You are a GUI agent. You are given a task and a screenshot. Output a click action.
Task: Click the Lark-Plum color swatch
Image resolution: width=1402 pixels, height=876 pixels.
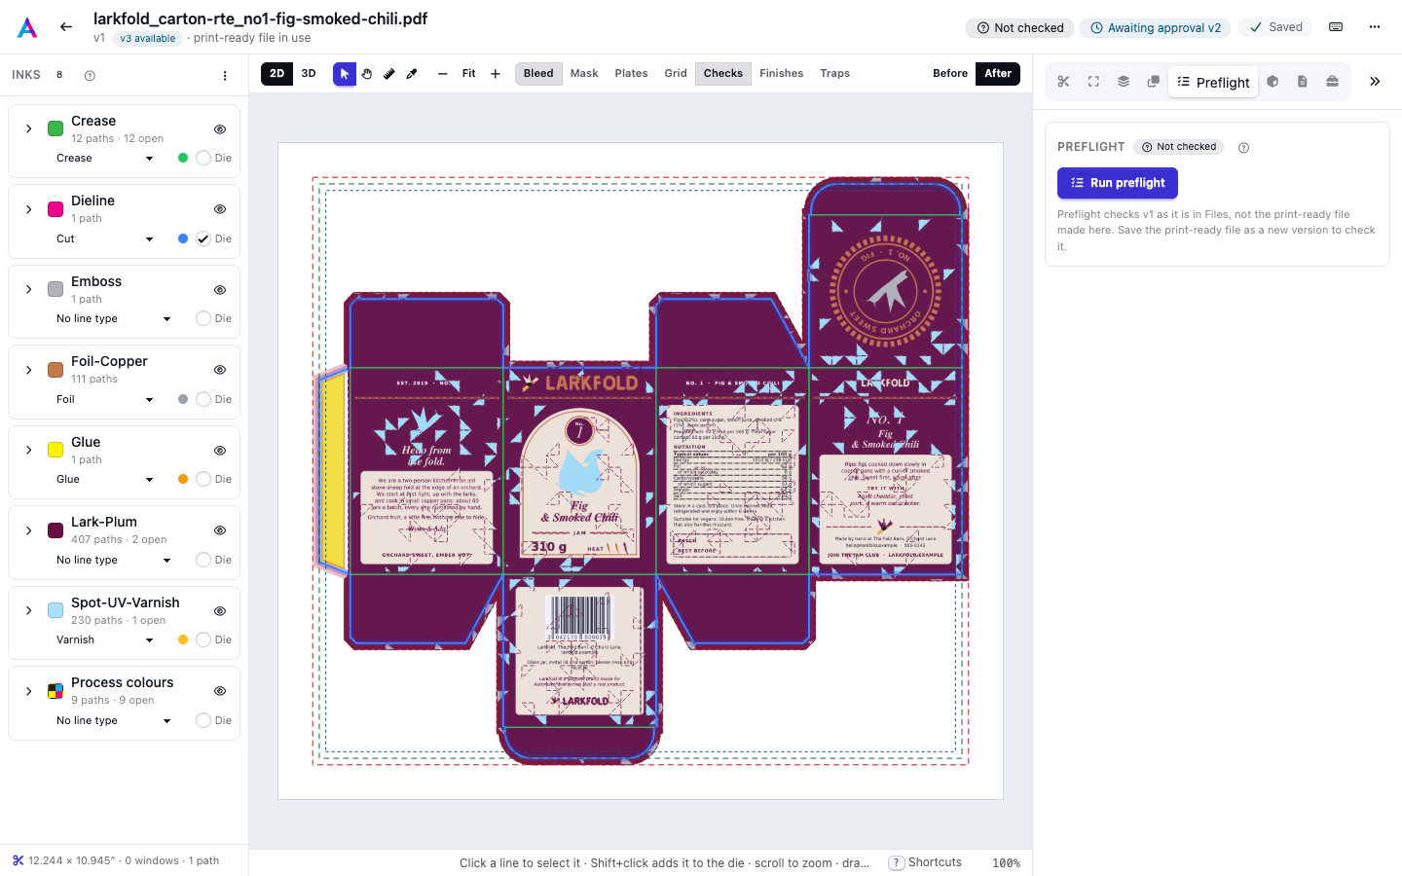(55, 530)
